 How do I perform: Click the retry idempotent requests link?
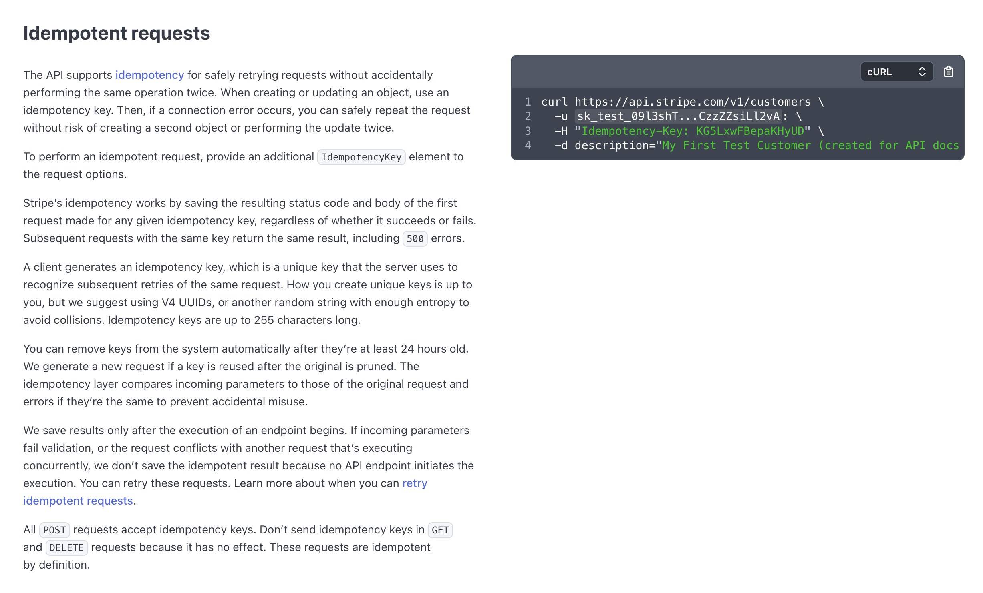[x=78, y=501]
